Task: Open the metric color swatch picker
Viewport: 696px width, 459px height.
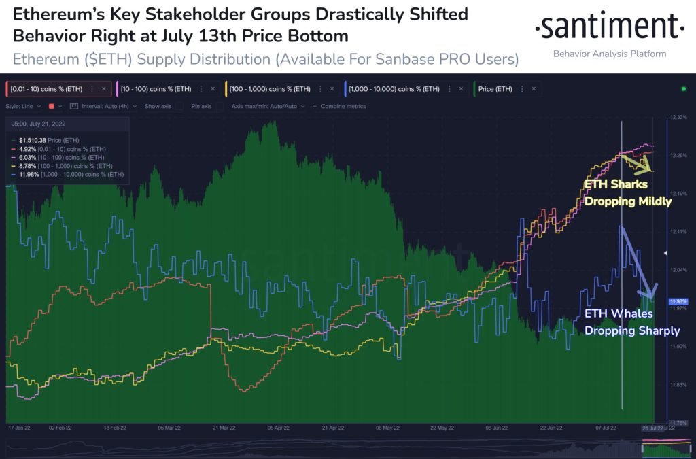Action: tap(52, 106)
